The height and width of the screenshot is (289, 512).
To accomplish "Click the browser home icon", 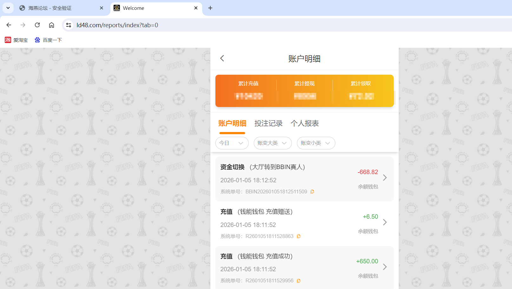I will pos(51,25).
